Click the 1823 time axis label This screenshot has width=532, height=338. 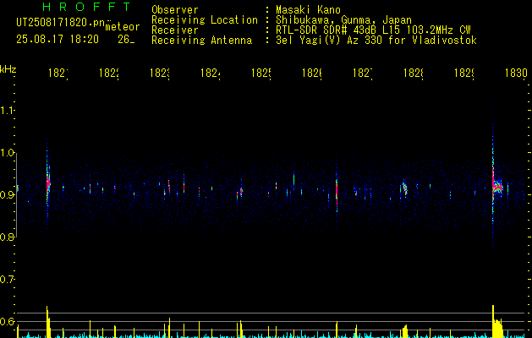click(160, 73)
